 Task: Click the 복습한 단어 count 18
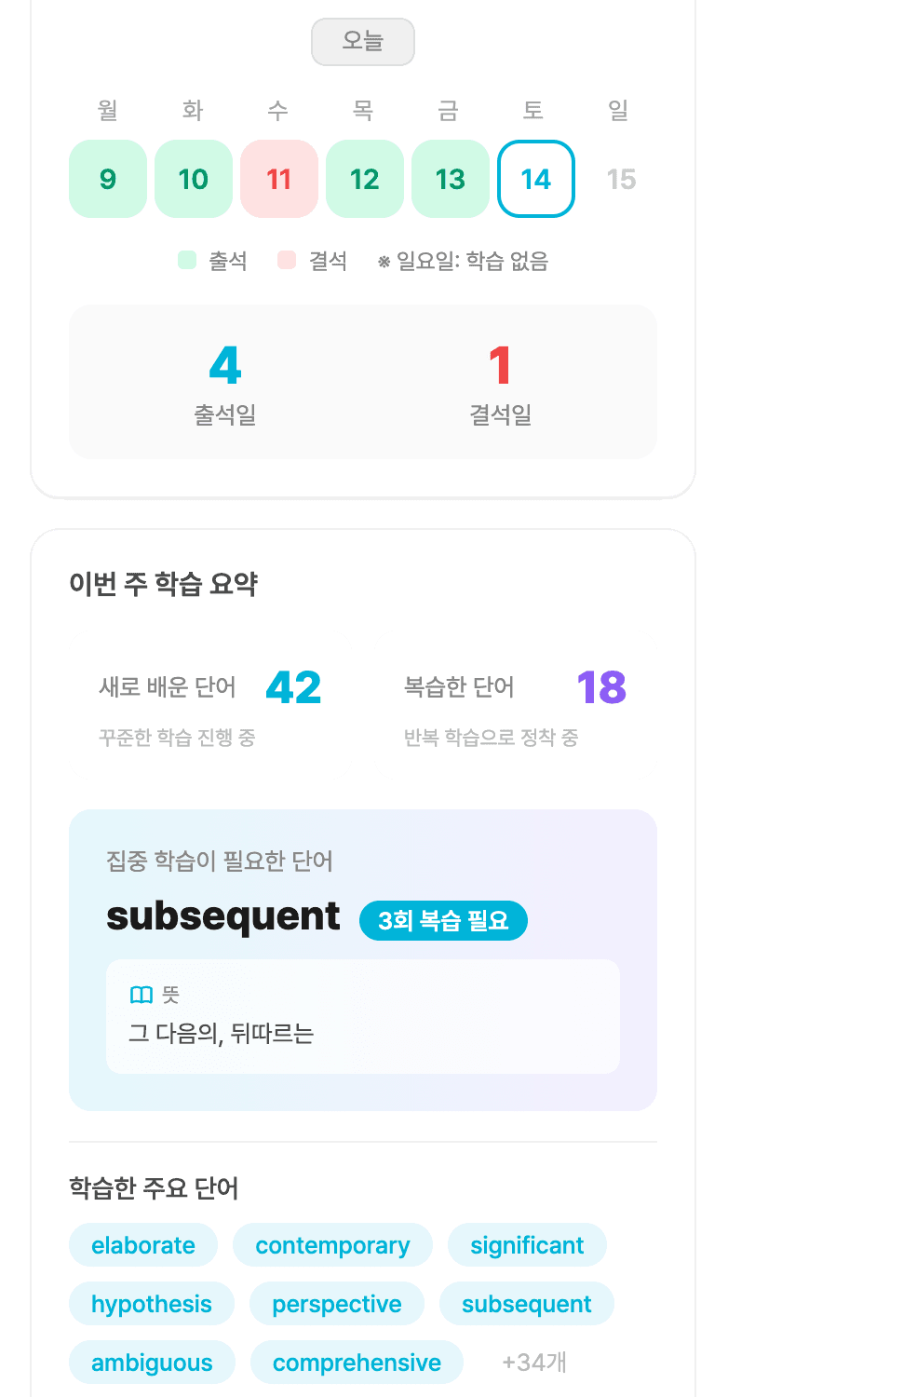pos(600,686)
